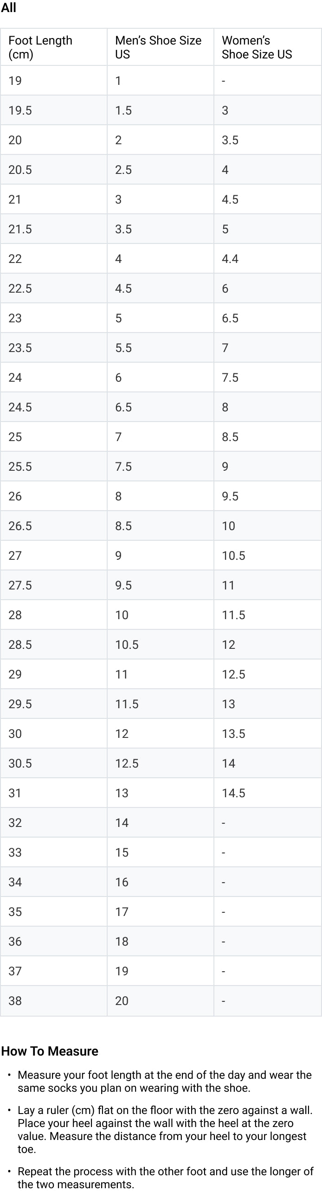Click women's size 14.5 cell
The width and height of the screenshot is (322, 1191).
click(x=268, y=793)
